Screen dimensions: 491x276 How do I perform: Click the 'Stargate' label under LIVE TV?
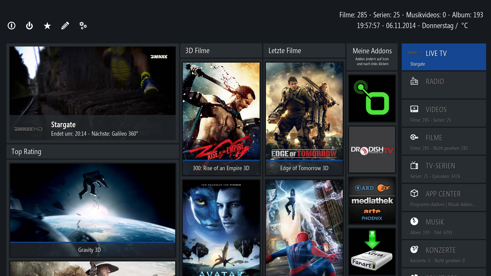418,64
